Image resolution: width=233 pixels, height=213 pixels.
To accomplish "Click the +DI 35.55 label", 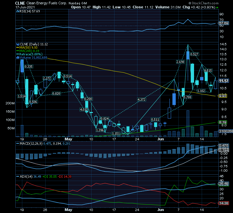I will 50,177.
